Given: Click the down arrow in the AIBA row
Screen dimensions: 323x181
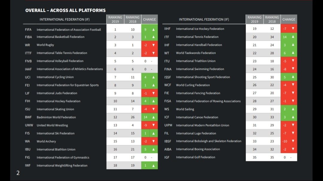Looking at the screenshot, I should coord(293,149).
